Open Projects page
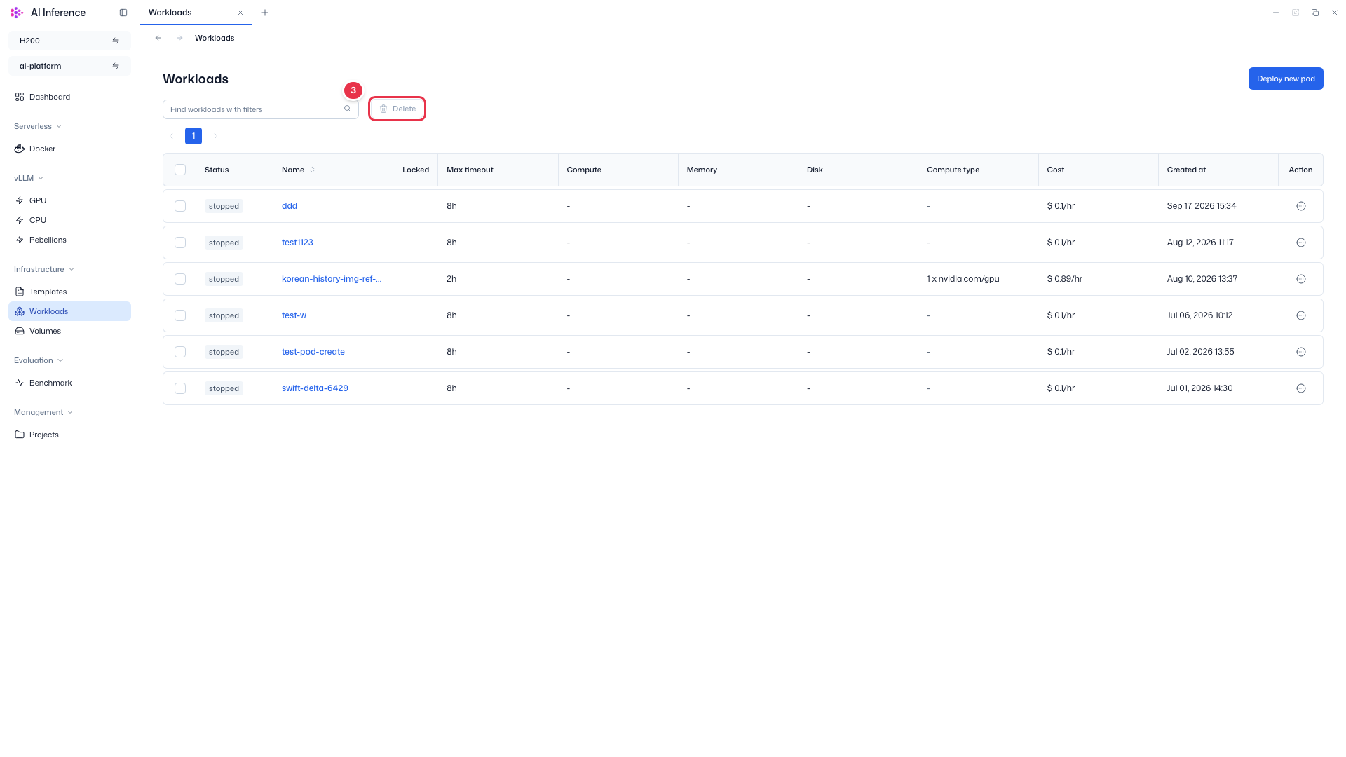 (69, 435)
